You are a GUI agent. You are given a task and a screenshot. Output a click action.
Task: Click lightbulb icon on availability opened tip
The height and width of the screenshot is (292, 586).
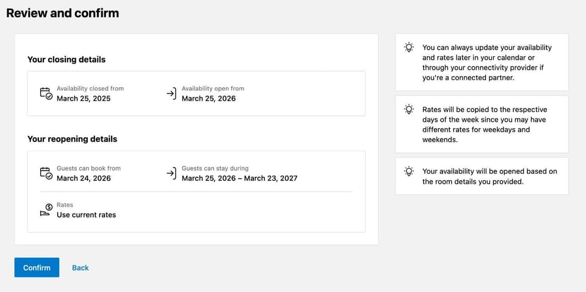[x=409, y=172]
